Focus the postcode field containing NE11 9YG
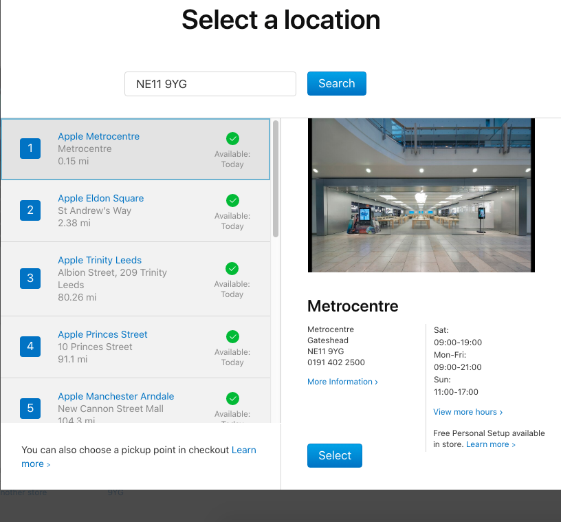Screen dimensions: 561x522 tap(210, 84)
